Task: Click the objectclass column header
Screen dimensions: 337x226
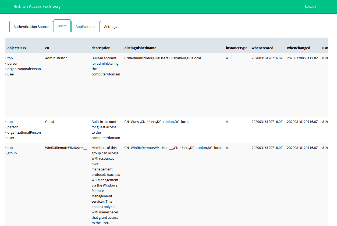Action: click(17, 48)
